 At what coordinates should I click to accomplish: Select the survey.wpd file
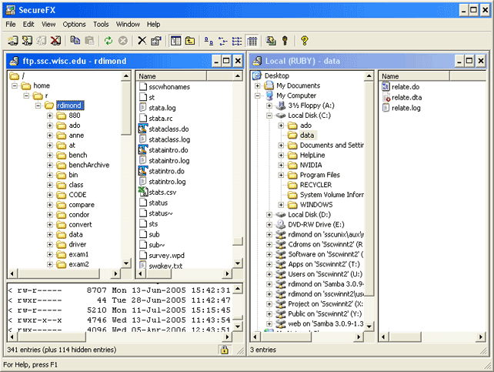(166, 256)
